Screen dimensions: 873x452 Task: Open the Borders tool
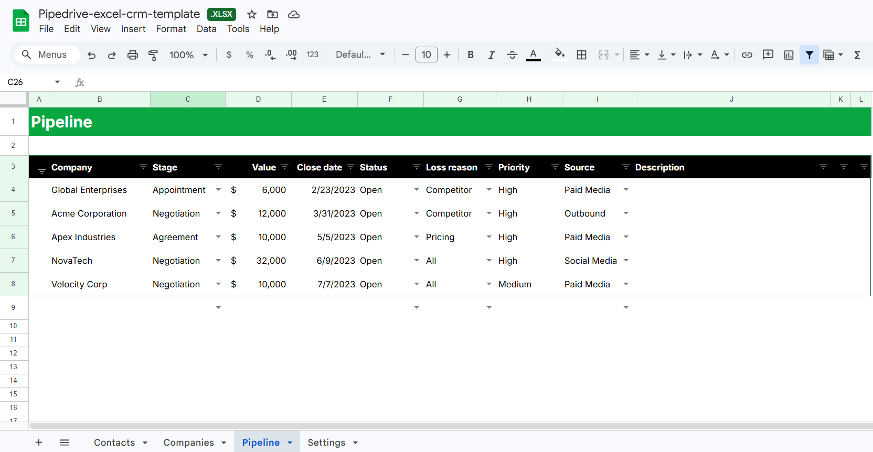tap(581, 55)
